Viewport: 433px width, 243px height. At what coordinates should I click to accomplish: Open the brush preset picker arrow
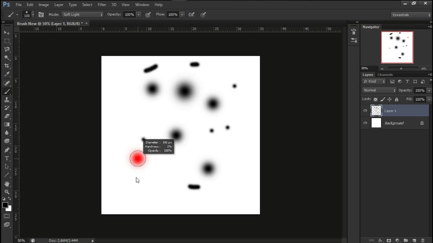pos(33,15)
